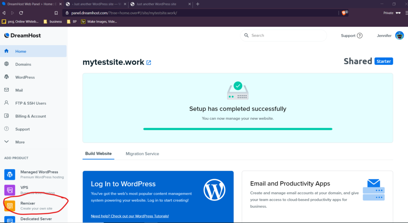Open the WordPress Tutorials help link
Image resolution: width=408 pixels, height=223 pixels.
pos(130,216)
